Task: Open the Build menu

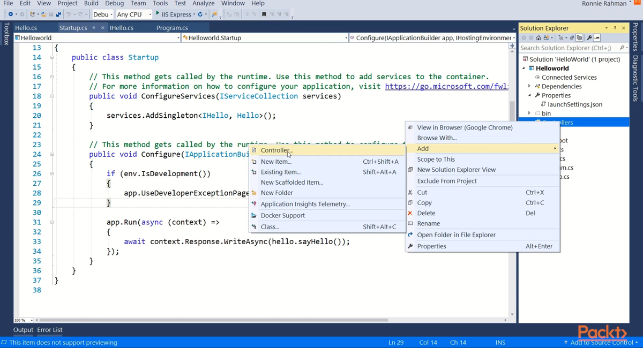Action: pos(91,3)
